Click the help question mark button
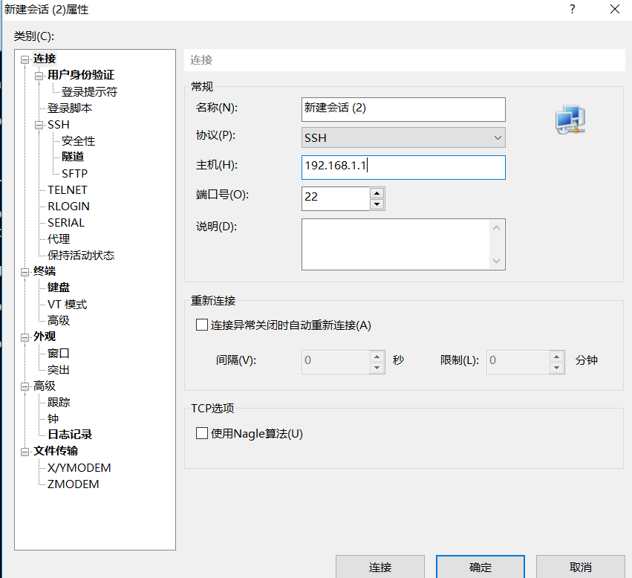 (x=572, y=10)
